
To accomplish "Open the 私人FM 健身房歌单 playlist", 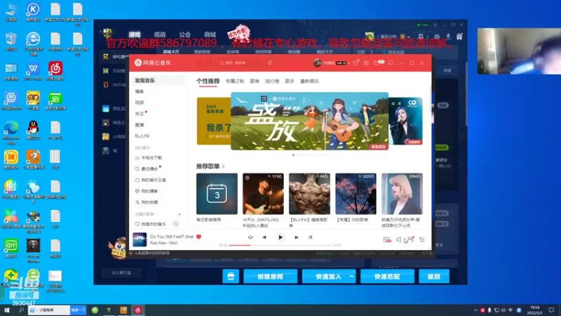I will click(309, 194).
